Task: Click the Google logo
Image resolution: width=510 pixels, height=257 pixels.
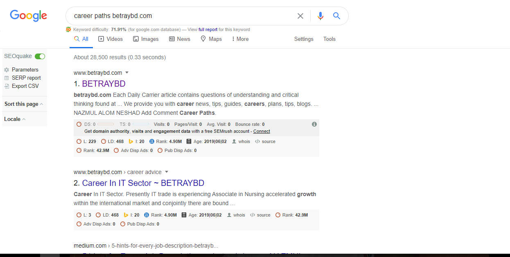Action: 29,16
